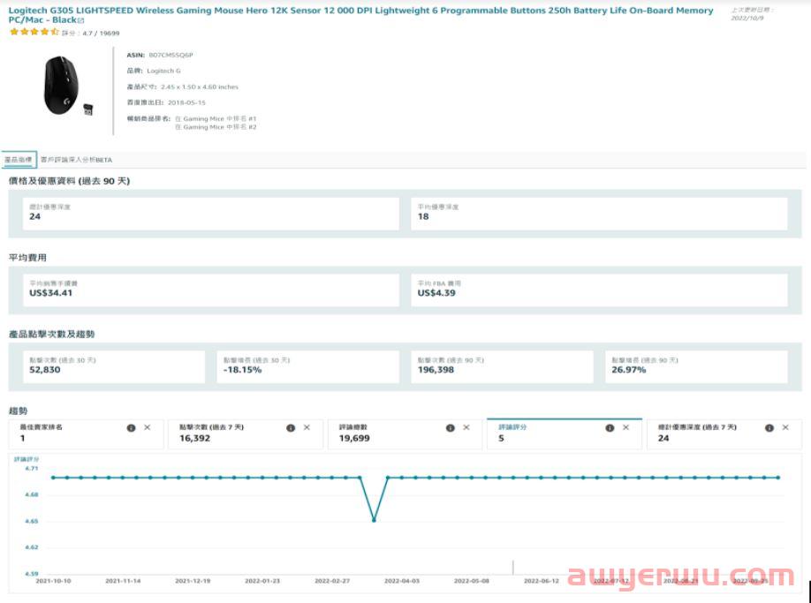
Task: Click the y-axis label "4.62"
Action: pos(32,547)
